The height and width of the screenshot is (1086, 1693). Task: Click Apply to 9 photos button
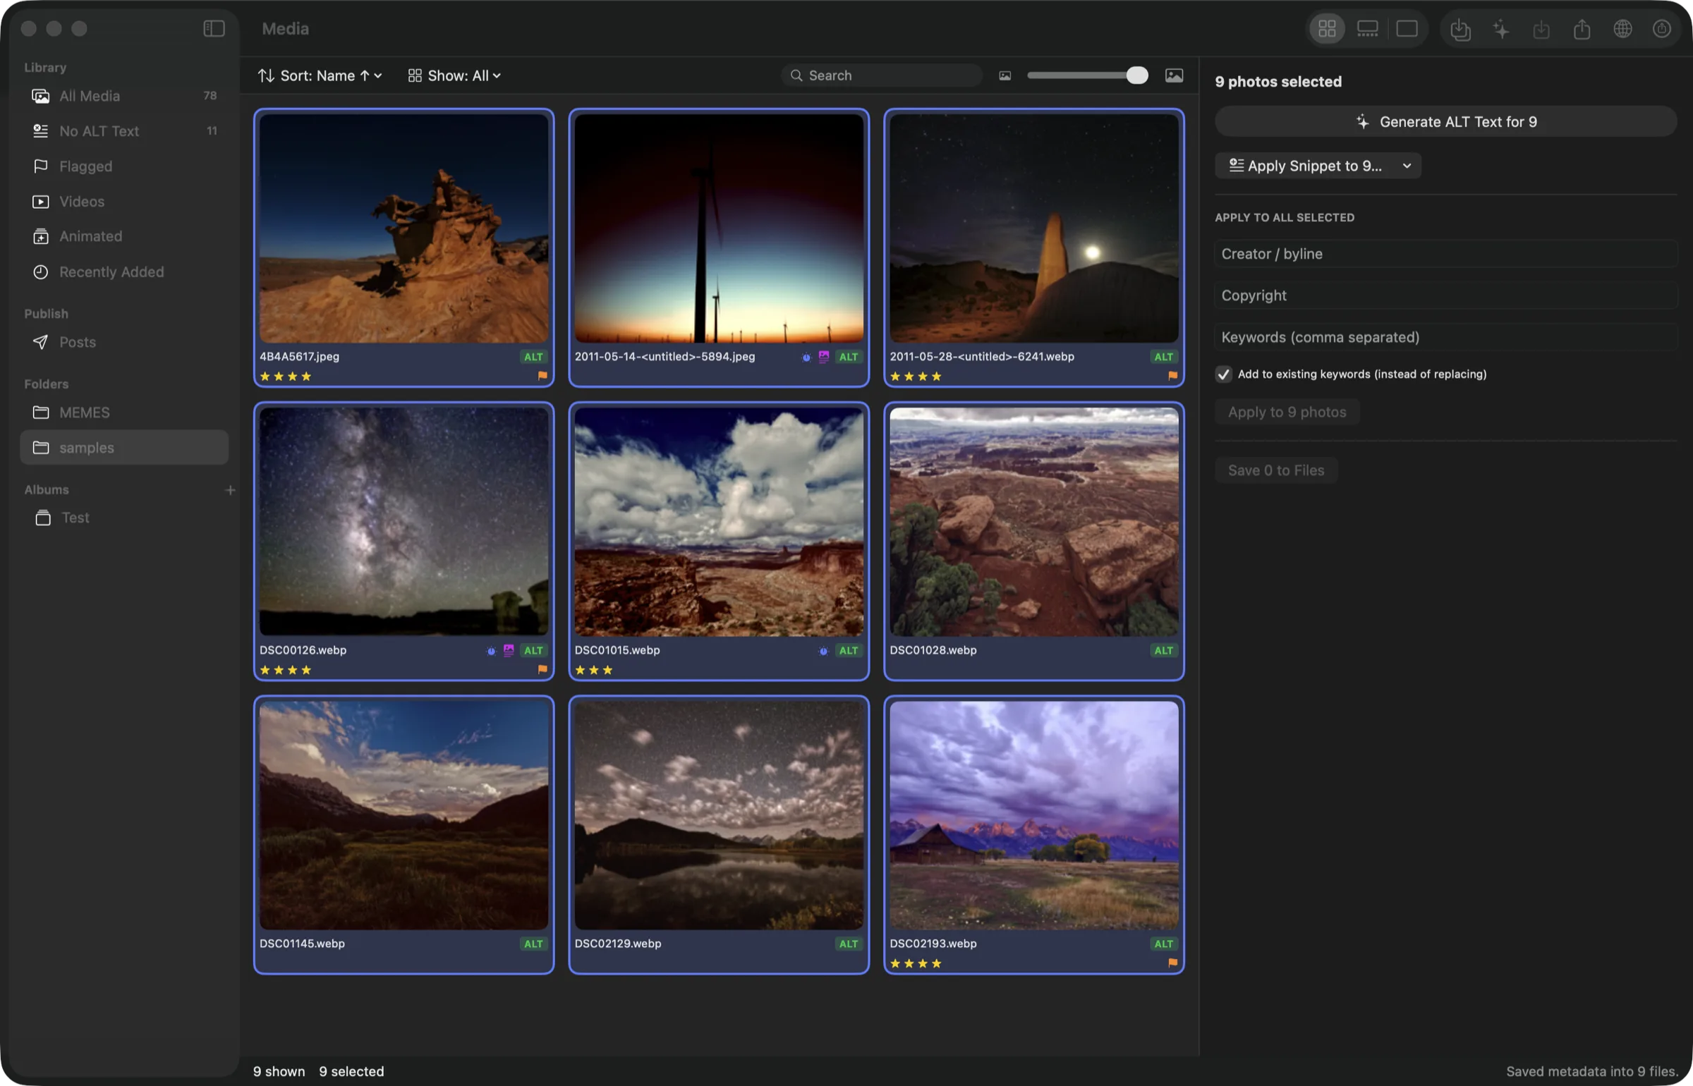(1287, 412)
